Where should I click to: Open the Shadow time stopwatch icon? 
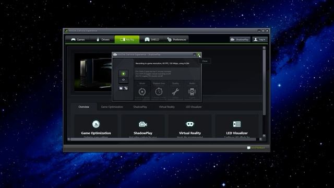tap(159, 92)
